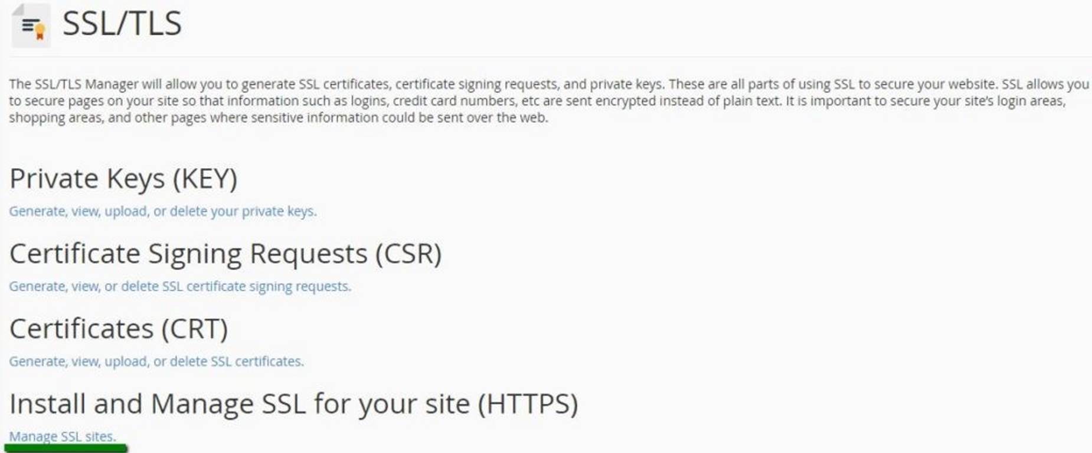Image resolution: width=1092 pixels, height=453 pixels.
Task: Open the SSL certificates upload link
Action: coord(156,361)
